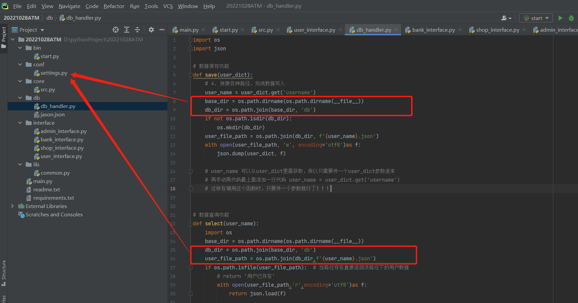The image size is (578, 303).
Task: Click the Run start configuration play button
Action: tap(560, 18)
